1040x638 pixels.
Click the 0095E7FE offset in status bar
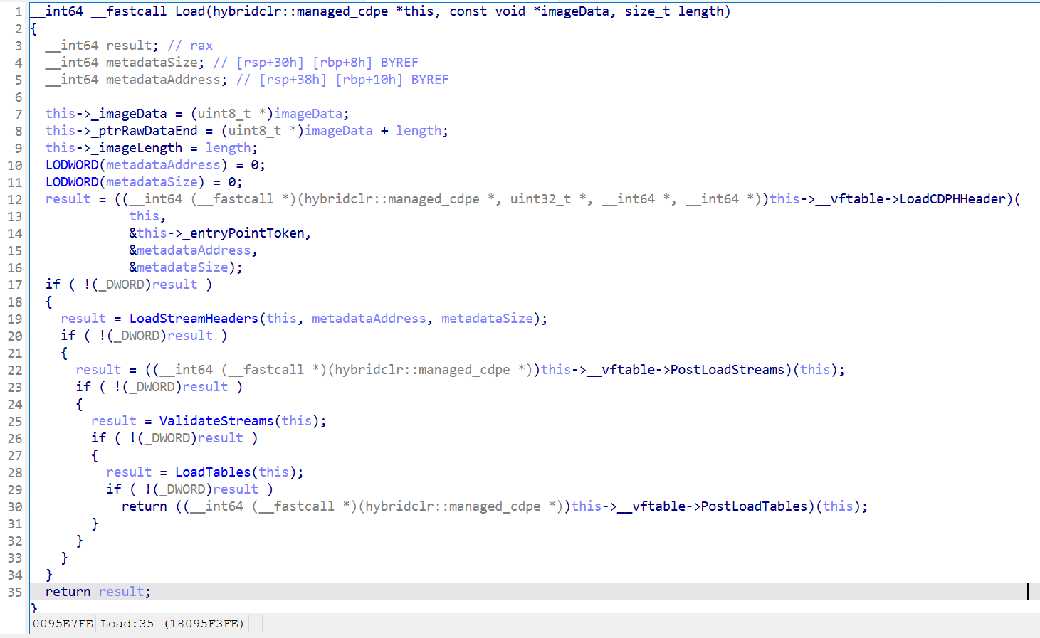click(x=63, y=624)
